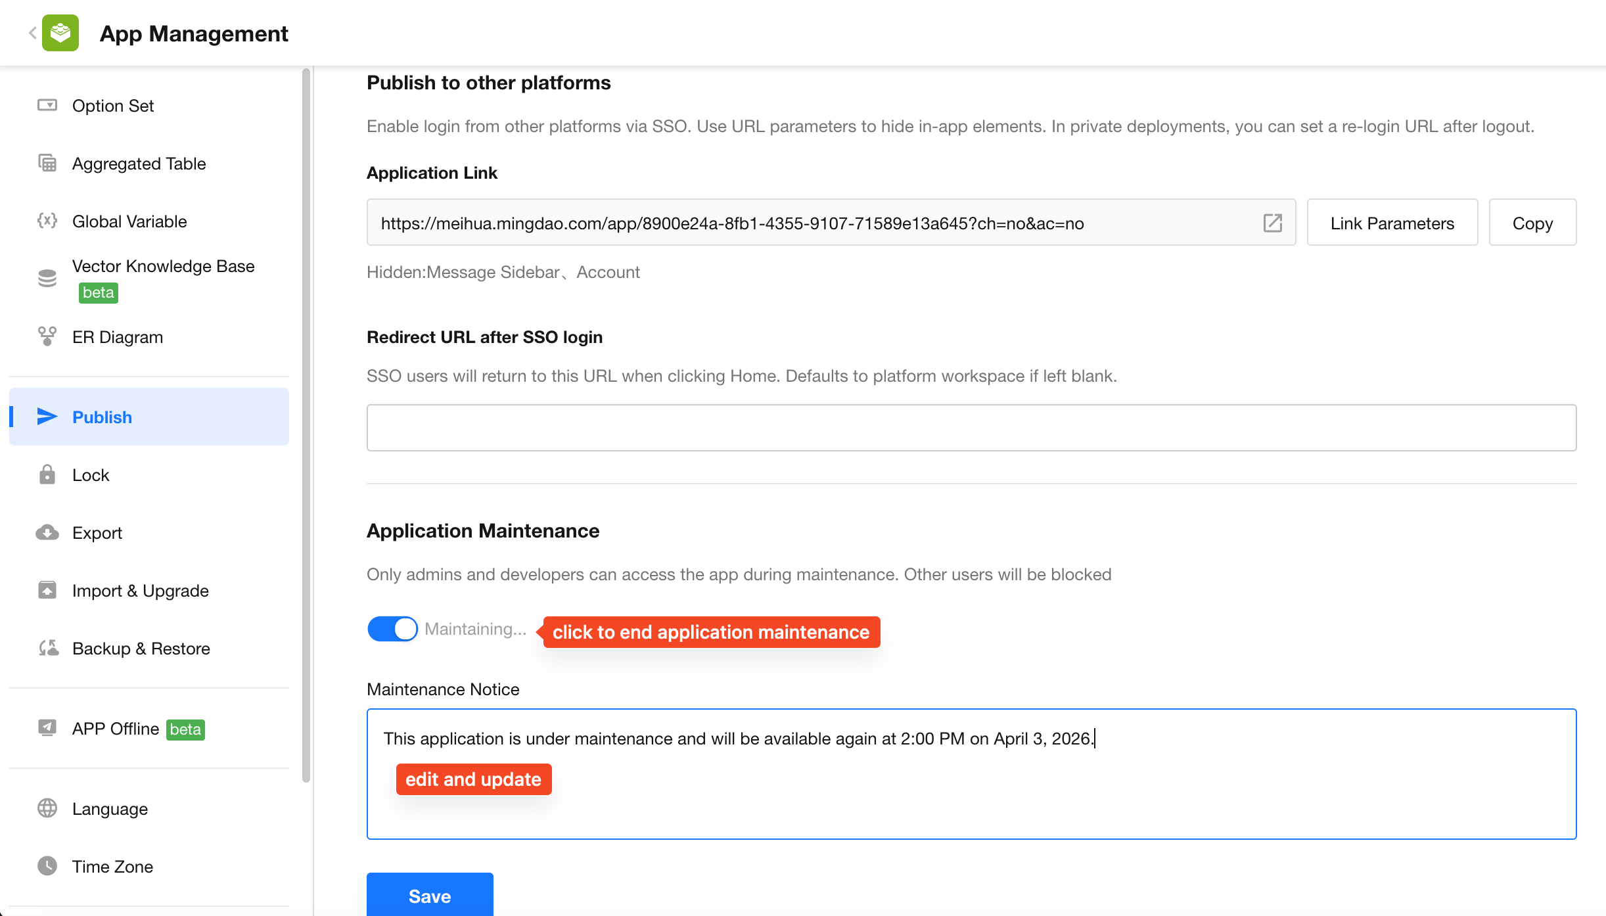
Task: Click the back arrow beside App Management
Action: (x=32, y=33)
